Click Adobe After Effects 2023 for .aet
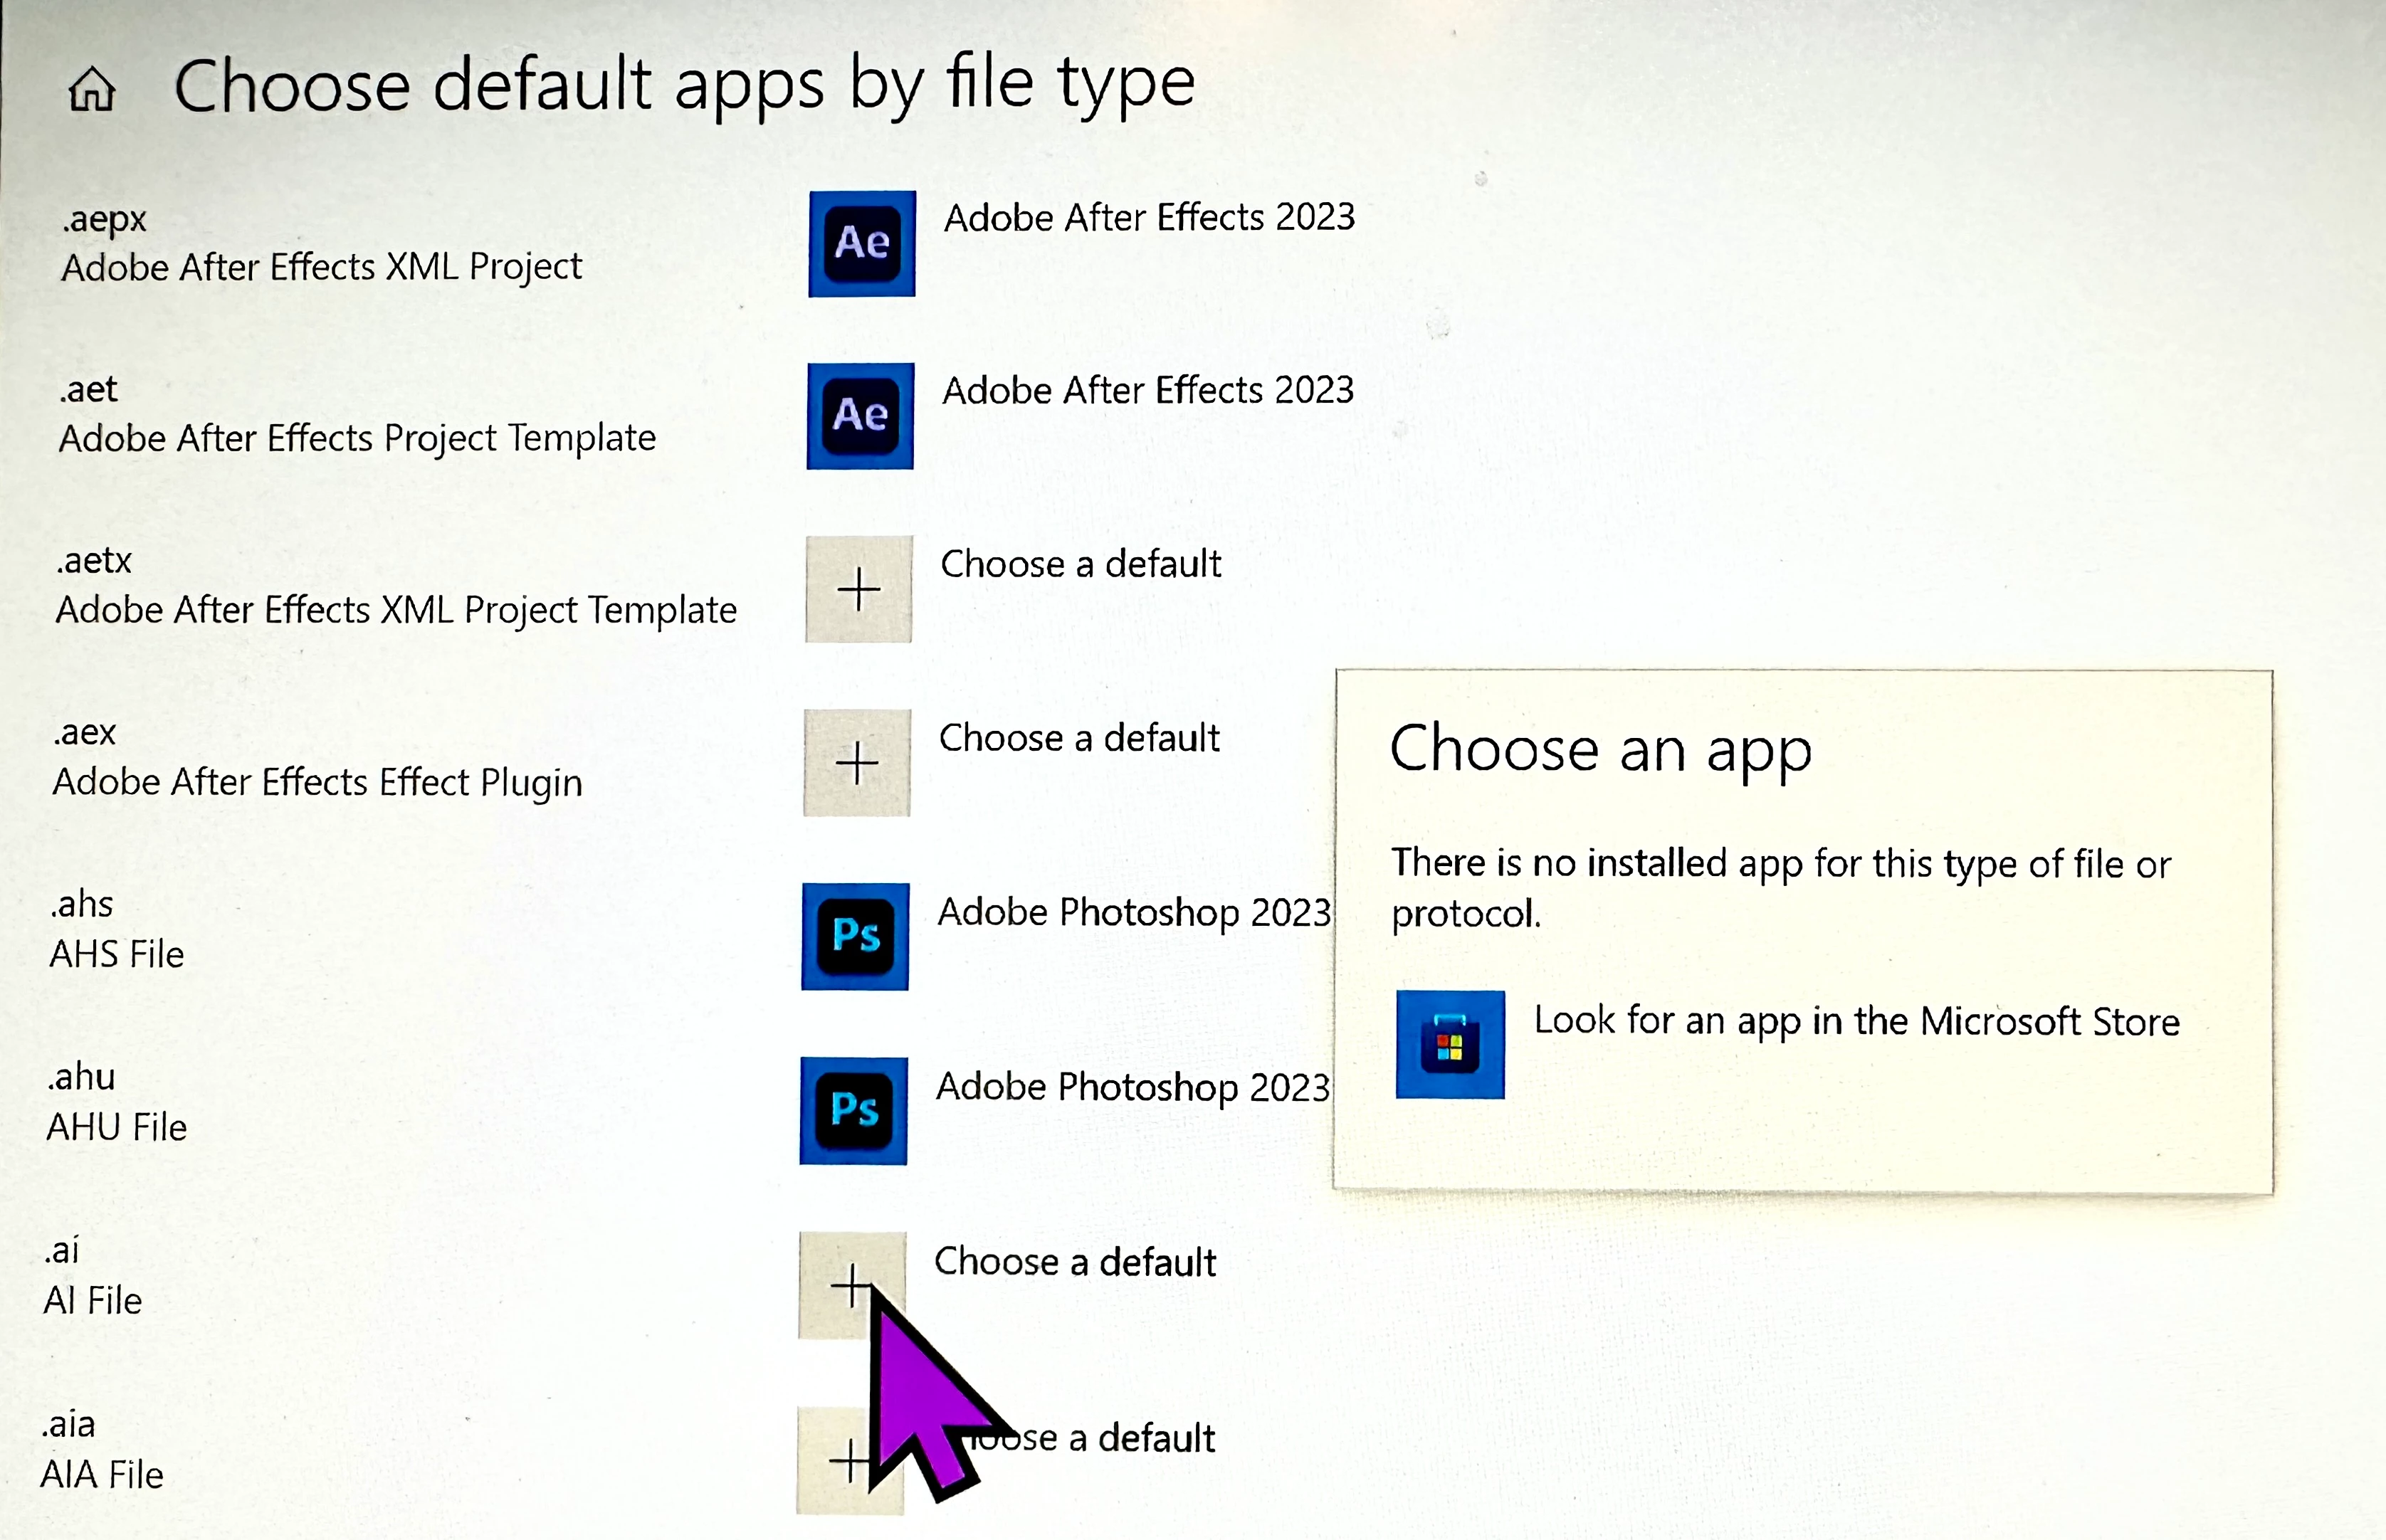Viewport: 2386px width, 1540px height. [x=1147, y=390]
